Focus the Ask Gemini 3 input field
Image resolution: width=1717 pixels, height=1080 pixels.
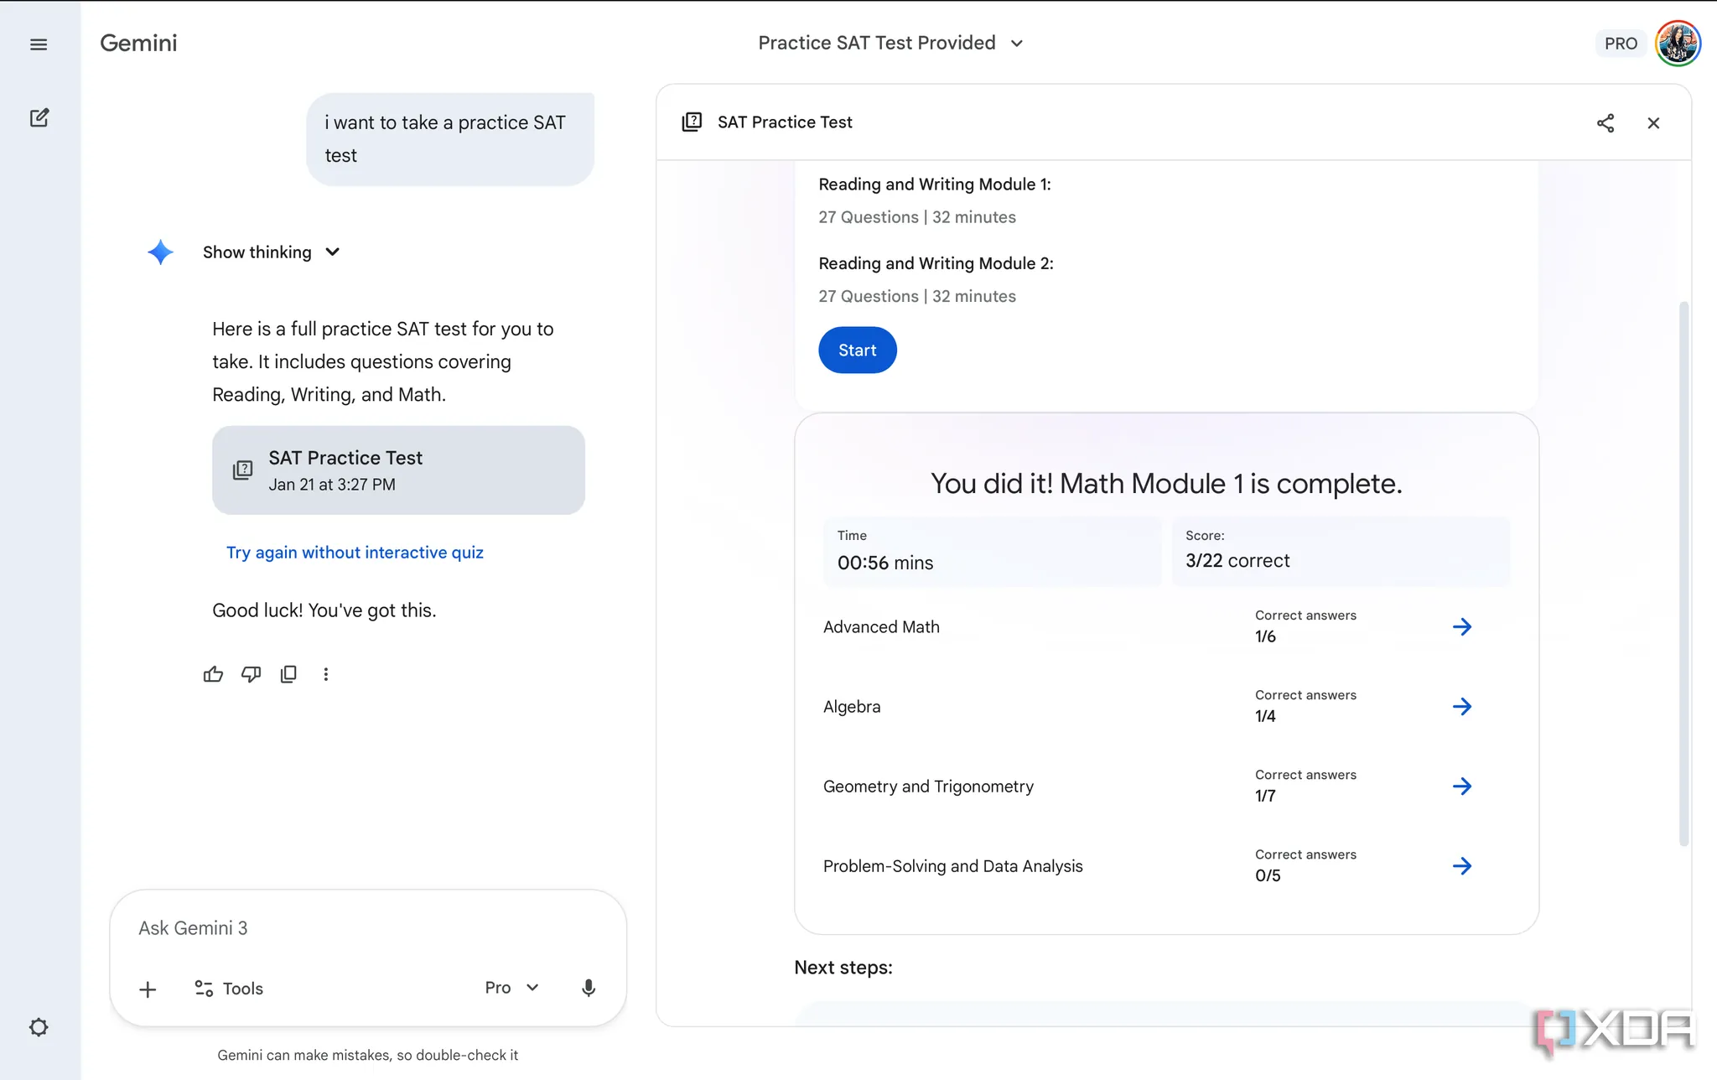(368, 928)
